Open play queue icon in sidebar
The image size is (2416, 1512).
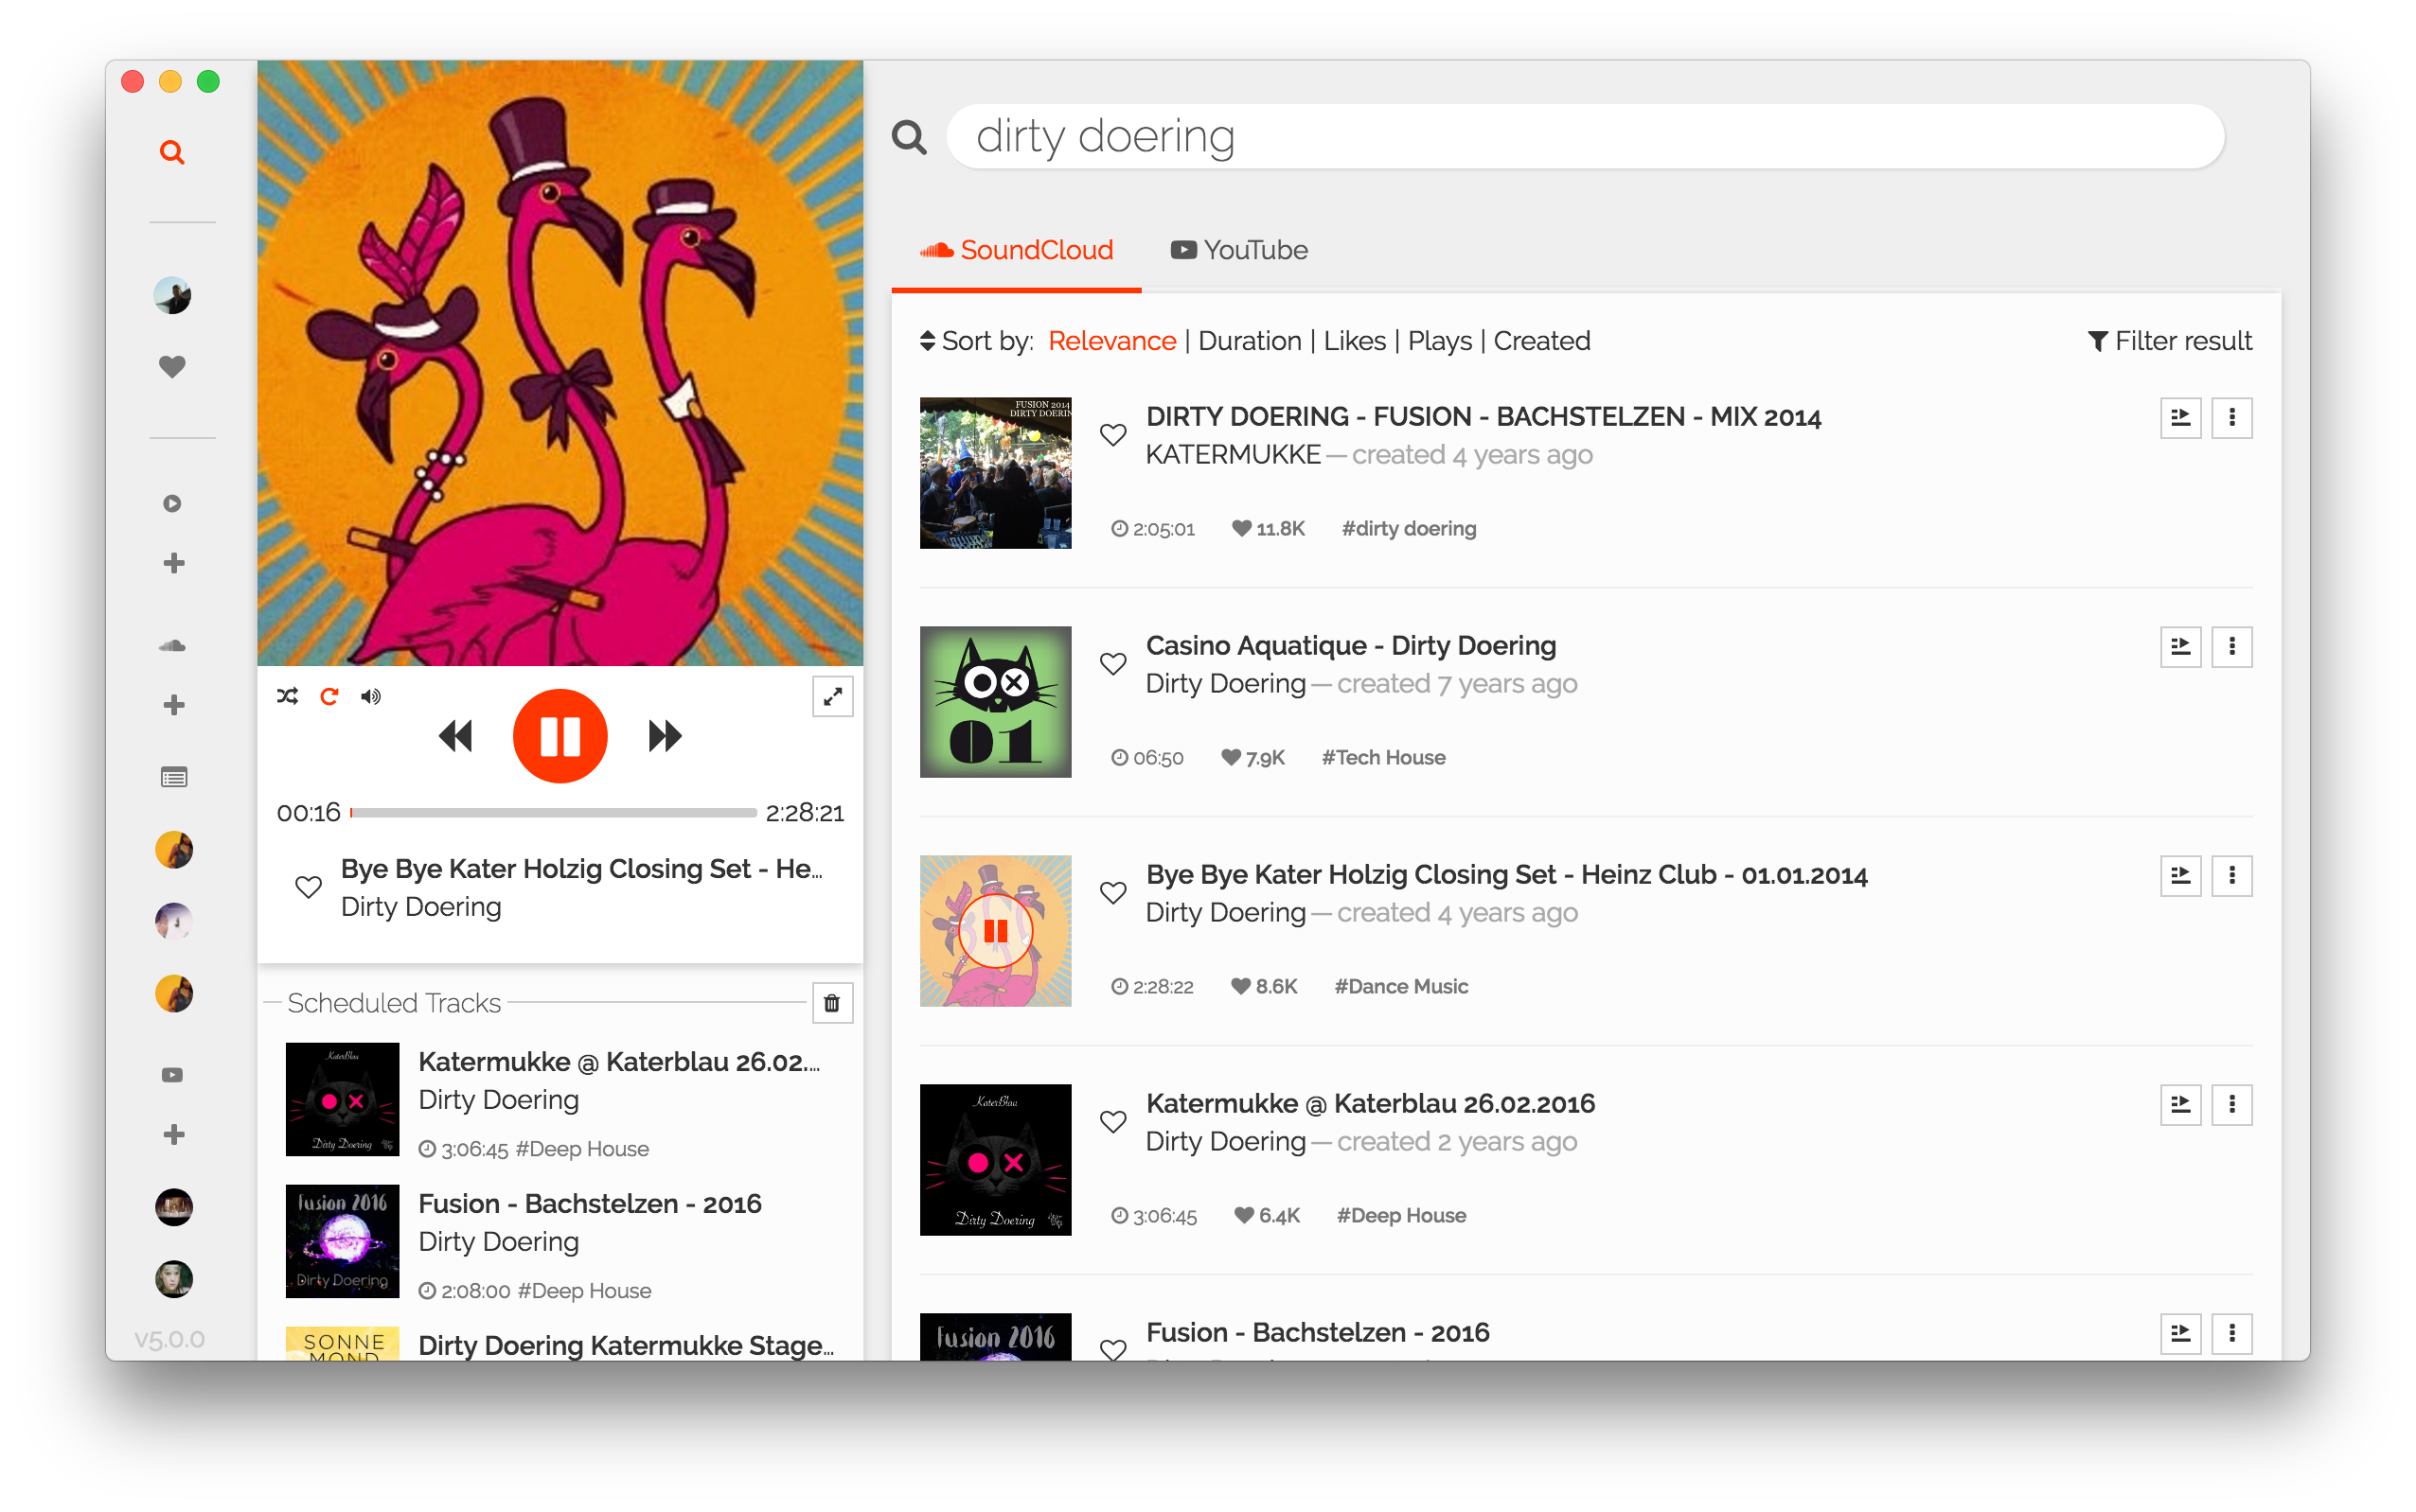[x=172, y=503]
